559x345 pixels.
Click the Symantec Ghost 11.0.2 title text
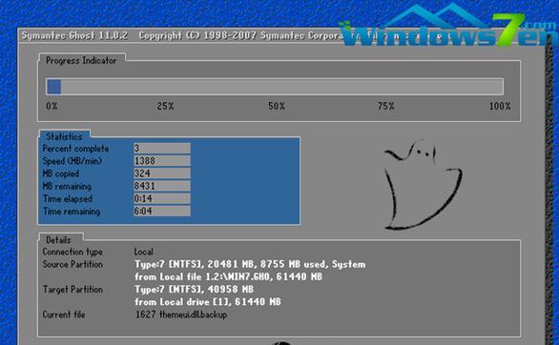click(74, 35)
